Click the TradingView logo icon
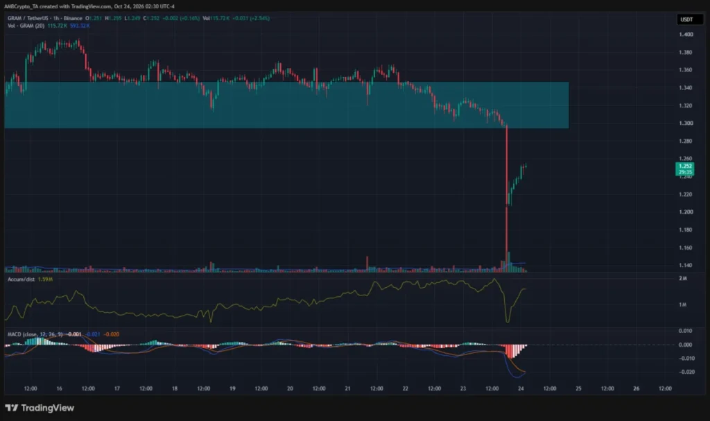 (x=11, y=408)
